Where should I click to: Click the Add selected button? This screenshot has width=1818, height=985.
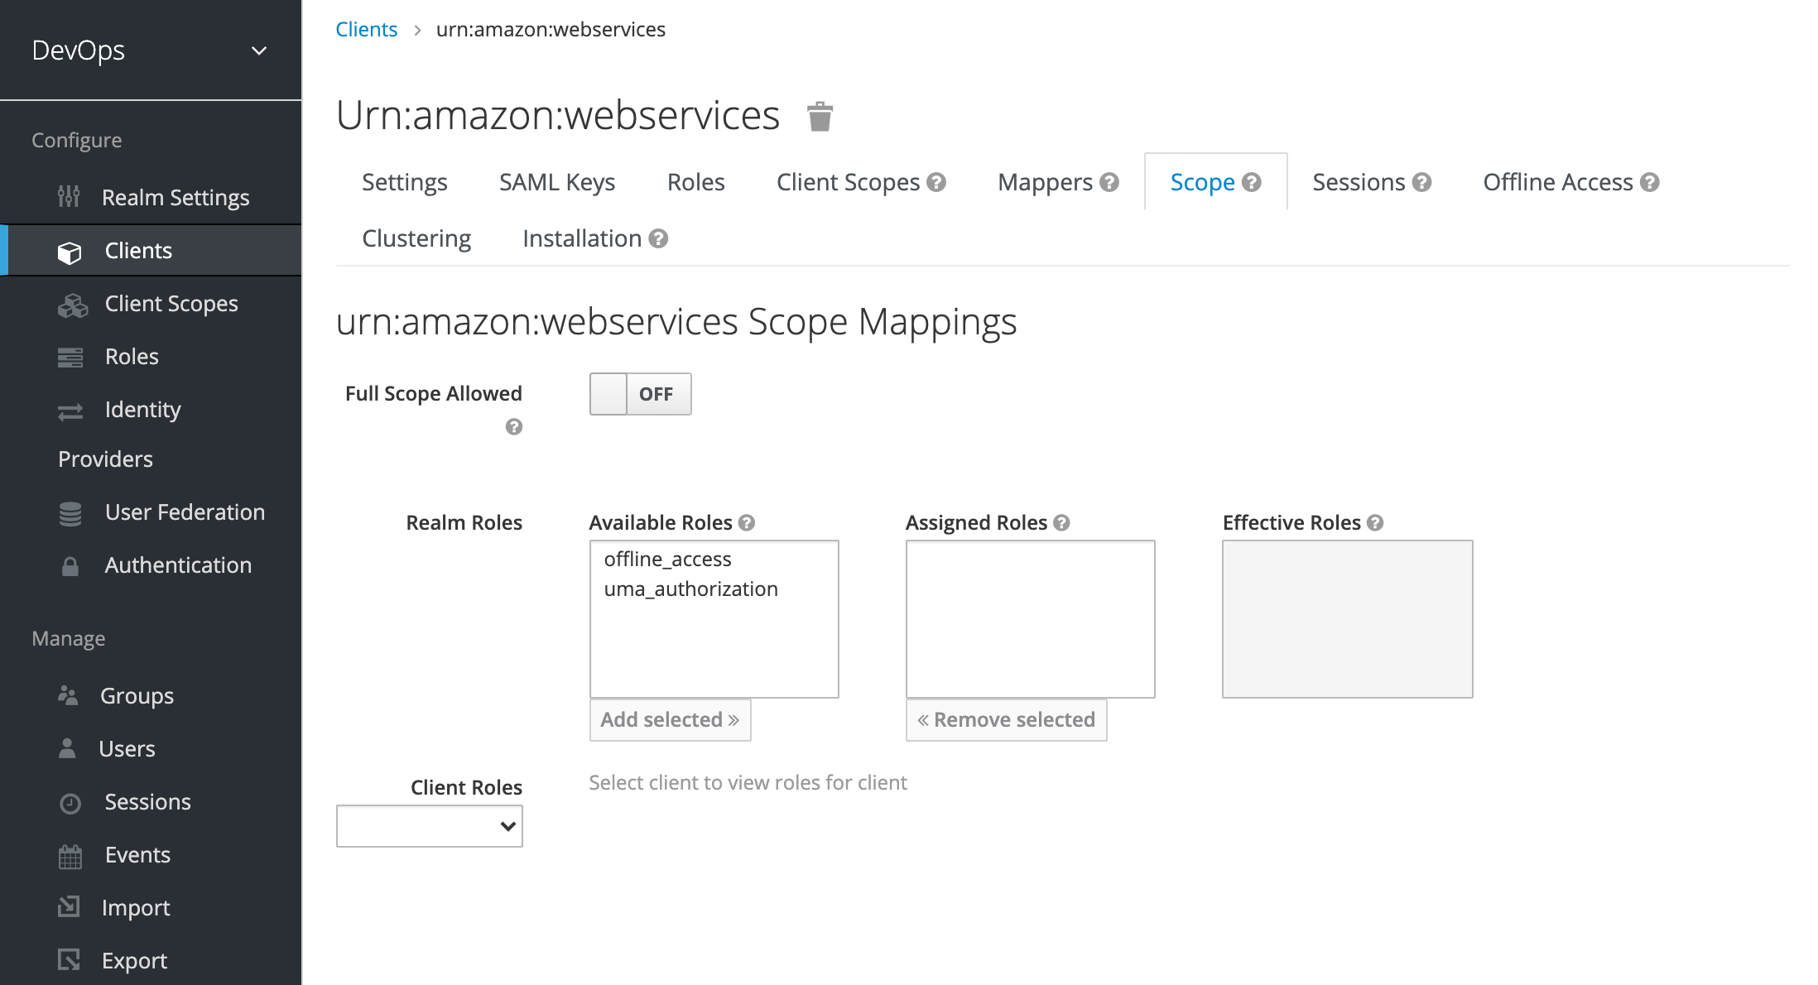(x=669, y=719)
